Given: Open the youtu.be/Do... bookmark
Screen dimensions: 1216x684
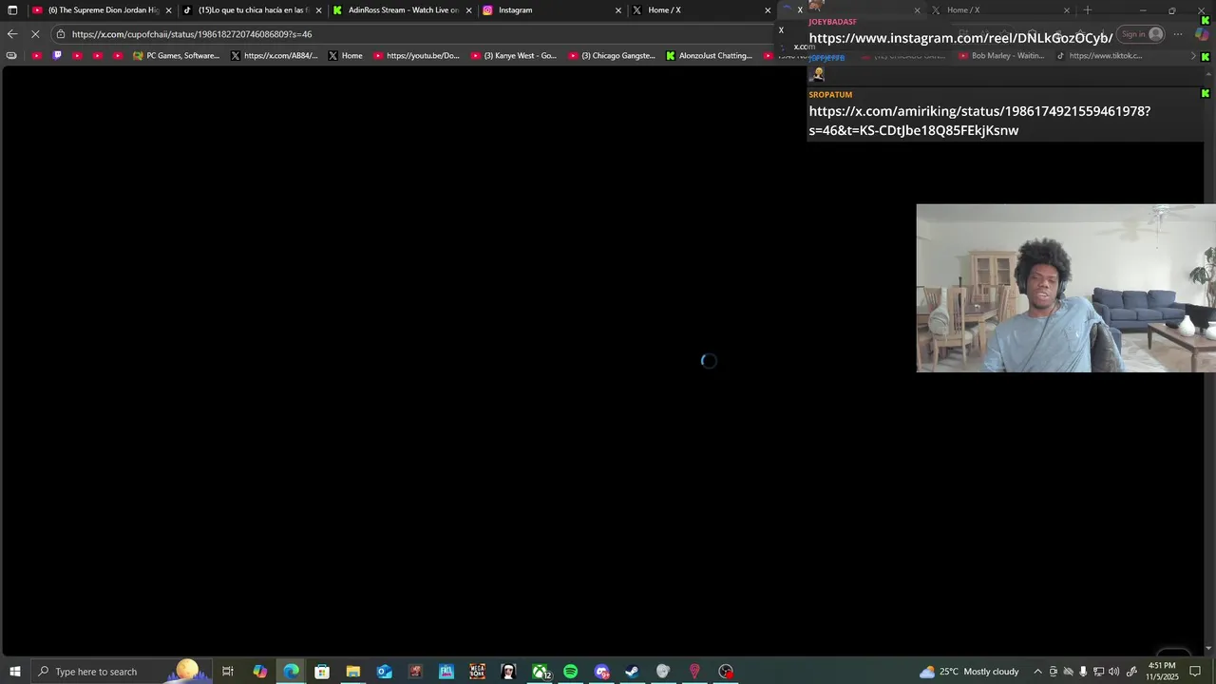Looking at the screenshot, I should tap(416, 56).
